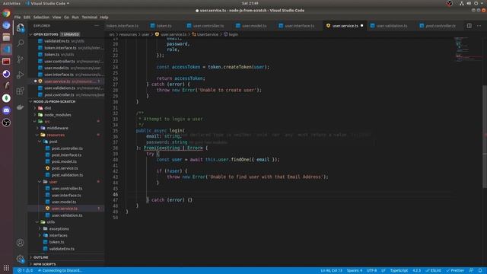Expand the dist folder
The width and height of the screenshot is (487, 274).
click(48, 108)
